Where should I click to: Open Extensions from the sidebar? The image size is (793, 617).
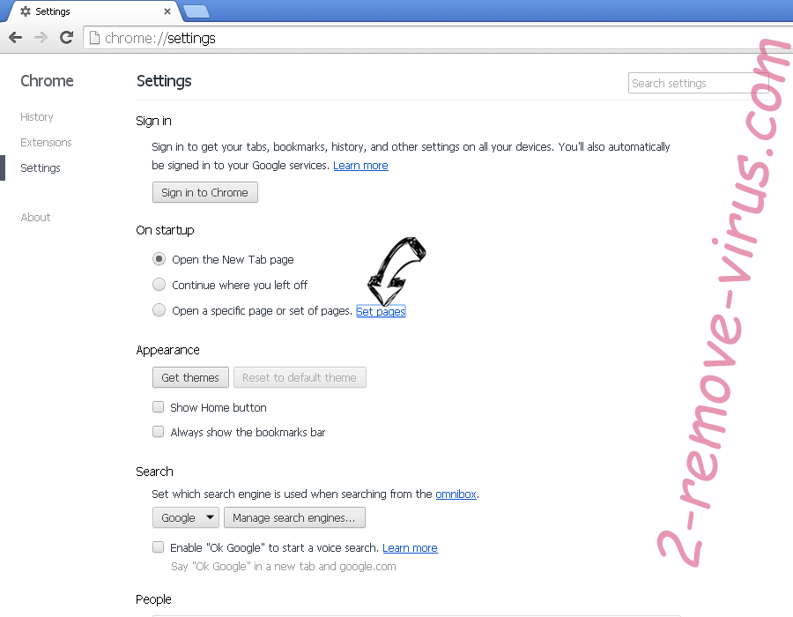[46, 142]
